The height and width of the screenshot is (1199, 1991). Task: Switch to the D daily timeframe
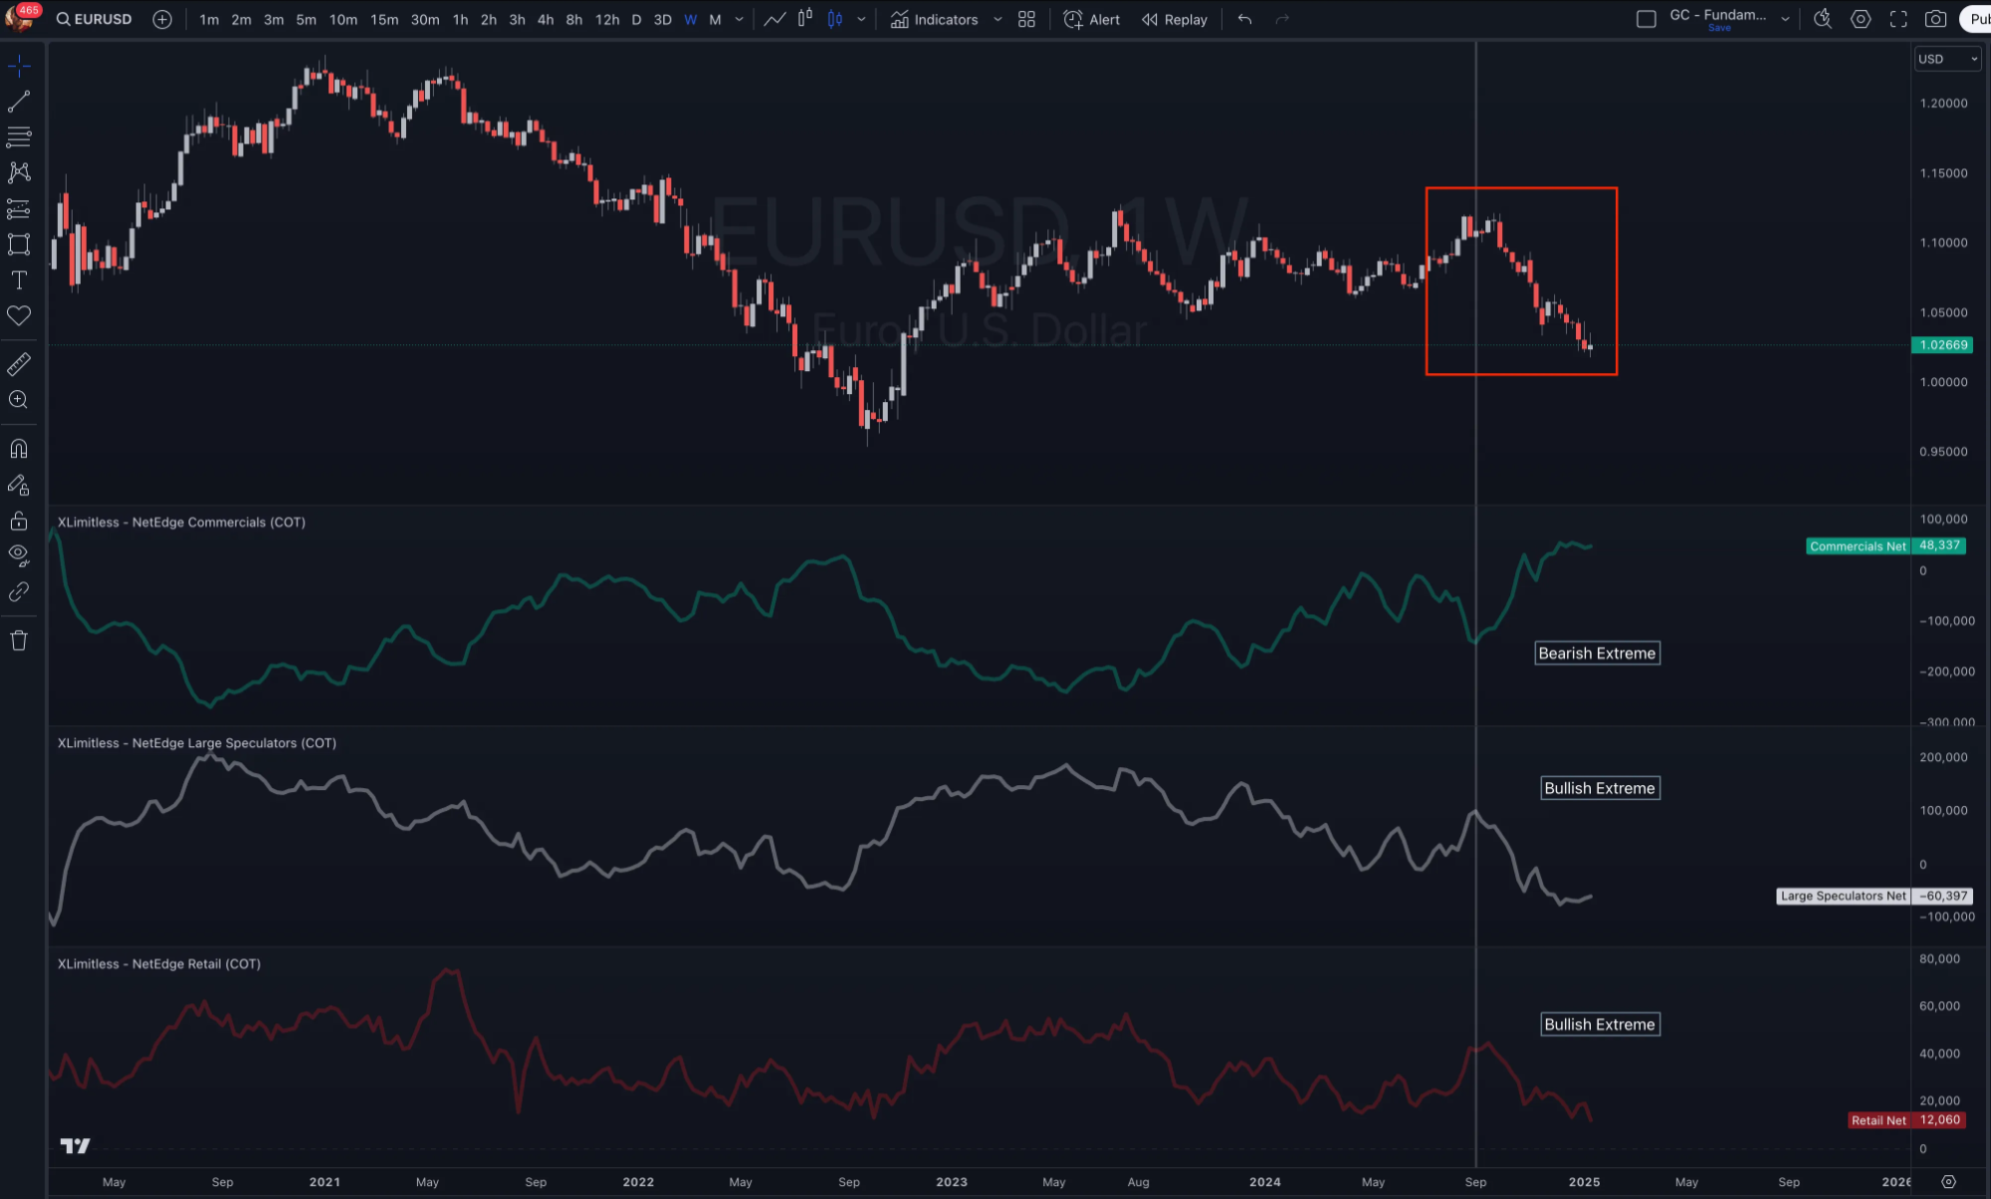pyautogui.click(x=636, y=19)
